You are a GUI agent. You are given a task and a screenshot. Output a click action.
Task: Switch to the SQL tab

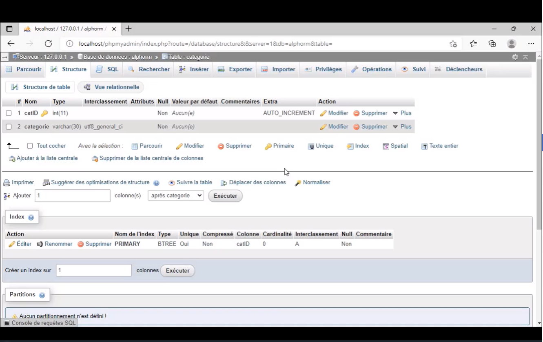[106, 69]
